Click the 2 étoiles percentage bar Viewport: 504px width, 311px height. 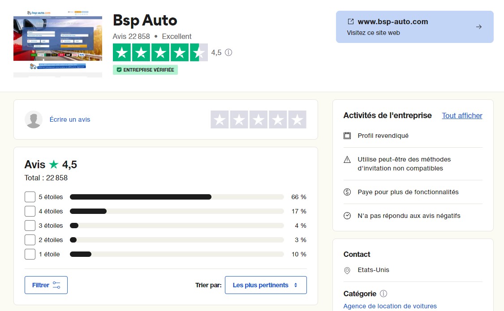tap(177, 240)
